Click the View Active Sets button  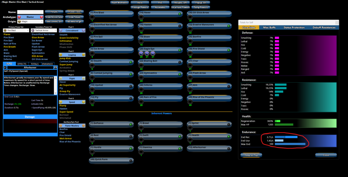click(x=54, y=17)
